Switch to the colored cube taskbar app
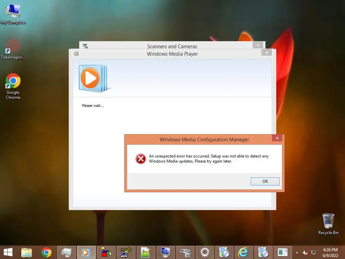 click(x=106, y=252)
